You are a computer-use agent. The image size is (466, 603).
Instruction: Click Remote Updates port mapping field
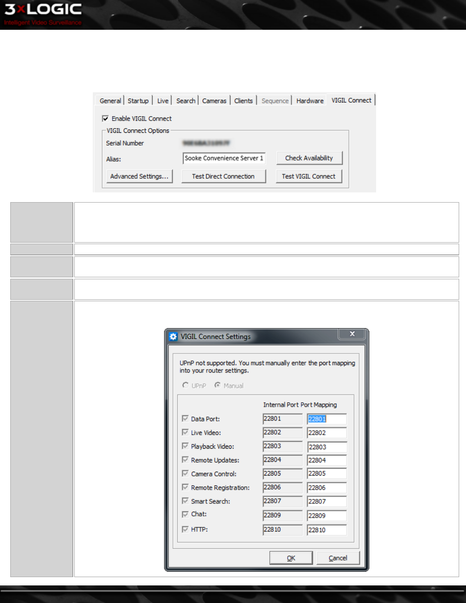[327, 460]
